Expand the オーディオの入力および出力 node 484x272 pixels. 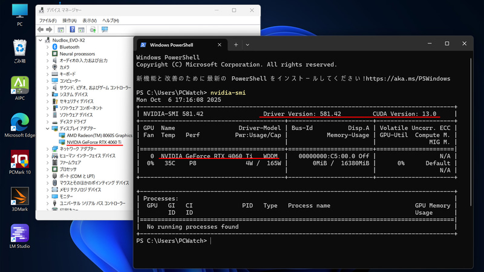click(x=48, y=60)
